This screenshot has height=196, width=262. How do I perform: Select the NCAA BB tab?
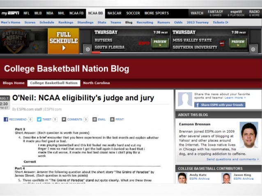95,13
